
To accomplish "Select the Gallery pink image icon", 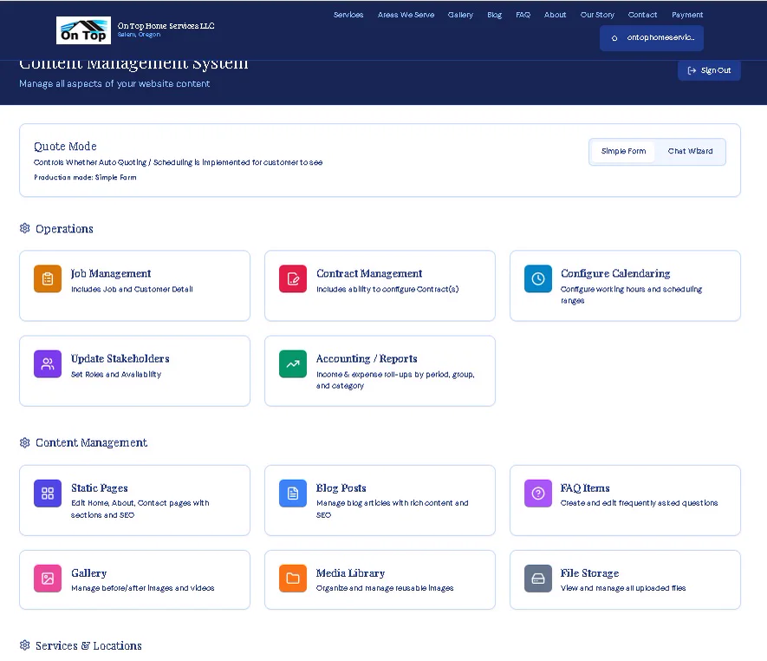I will coord(48,579).
